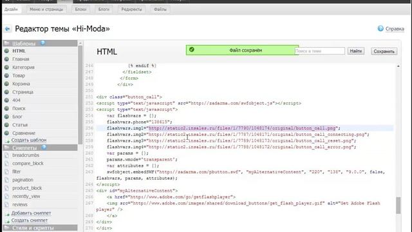This screenshot has height=232, width=412.
Task: Click the green checkmark in Файл сохранён
Action: pyautogui.click(x=192, y=50)
